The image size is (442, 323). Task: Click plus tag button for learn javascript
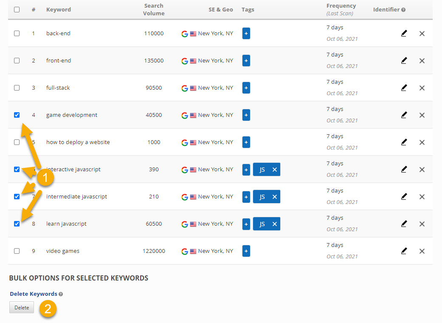[246, 224]
